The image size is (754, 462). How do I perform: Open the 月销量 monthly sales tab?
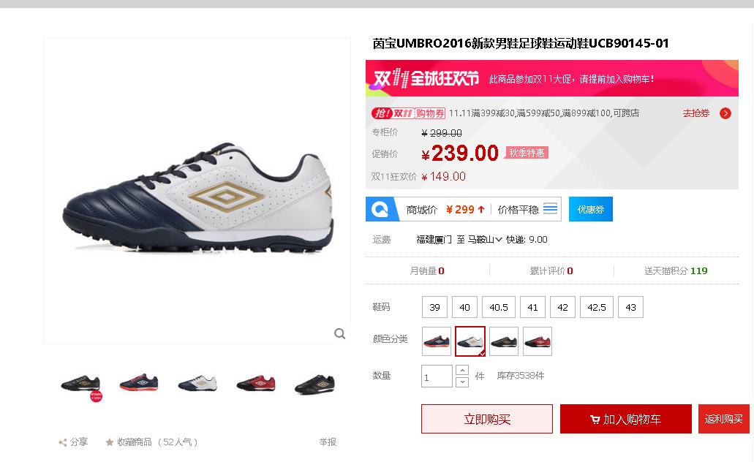427,270
